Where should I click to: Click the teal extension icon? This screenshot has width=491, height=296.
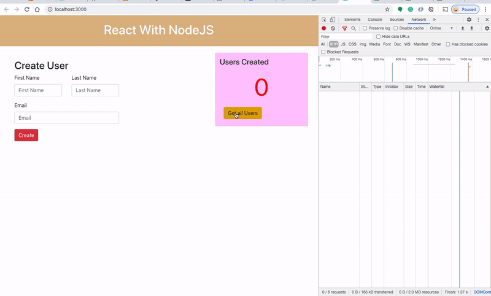(x=410, y=9)
